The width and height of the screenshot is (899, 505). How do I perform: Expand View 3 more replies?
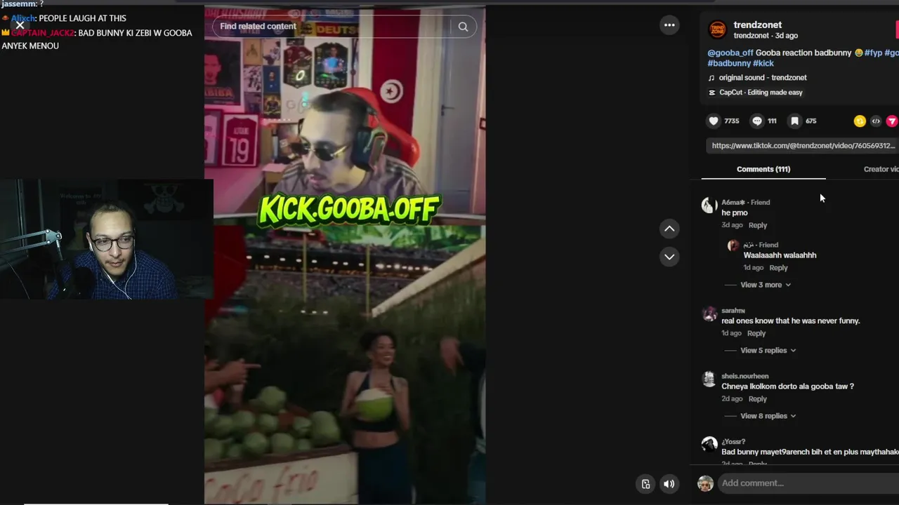(766, 285)
